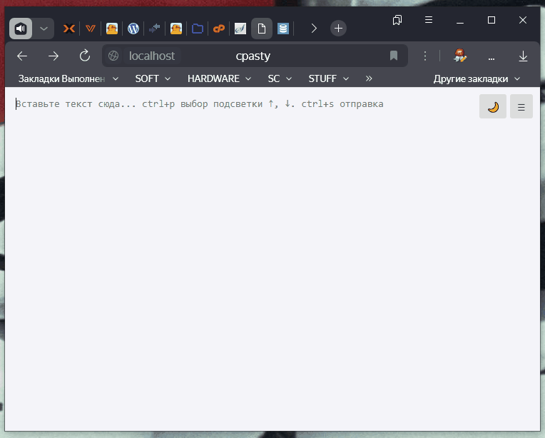The width and height of the screenshot is (545, 438).
Task: Expand the STUFF bookmarks folder
Action: click(329, 79)
